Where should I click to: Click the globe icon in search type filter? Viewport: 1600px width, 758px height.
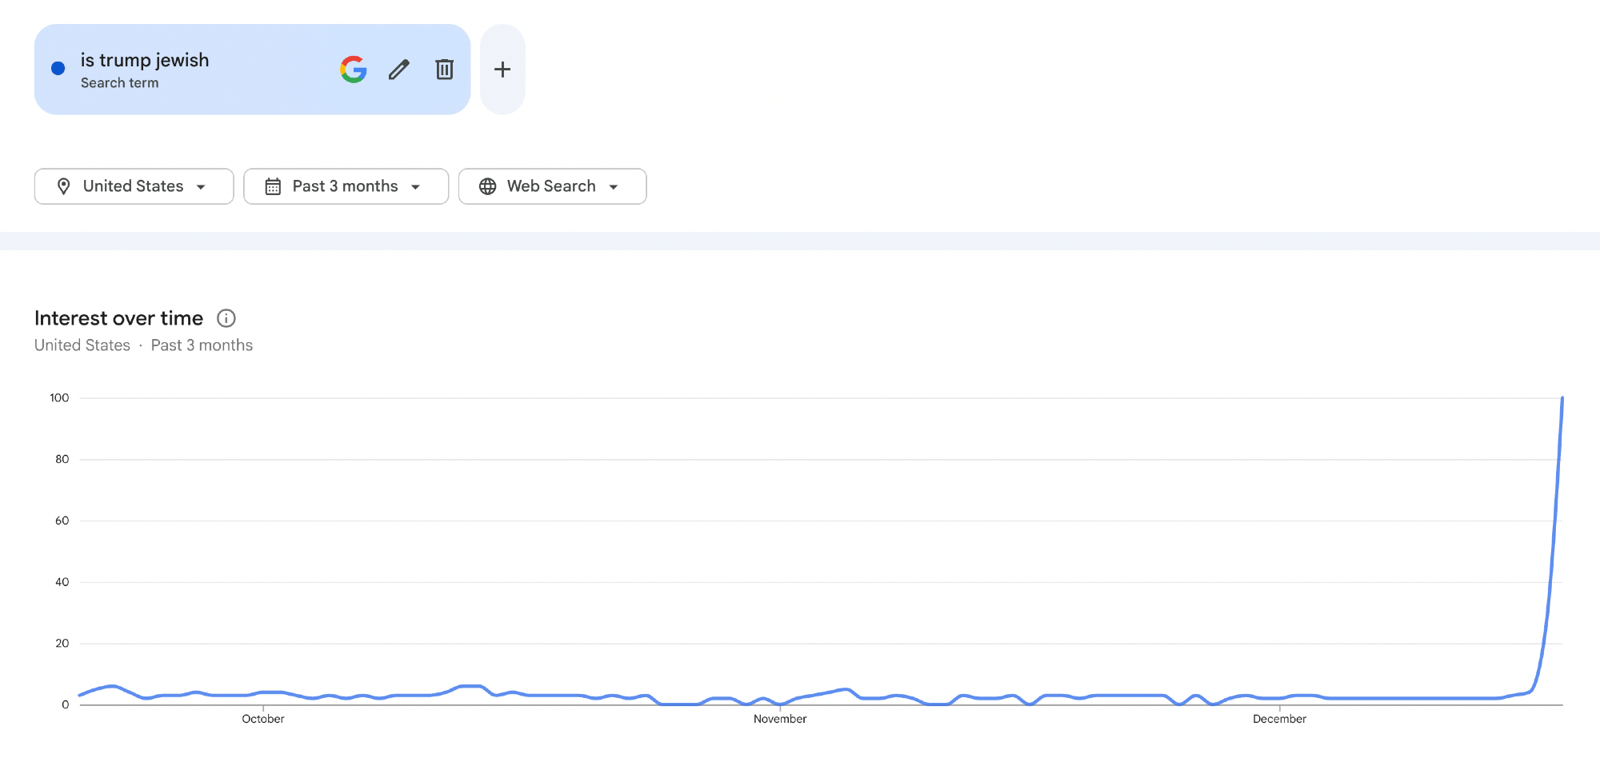tap(487, 186)
